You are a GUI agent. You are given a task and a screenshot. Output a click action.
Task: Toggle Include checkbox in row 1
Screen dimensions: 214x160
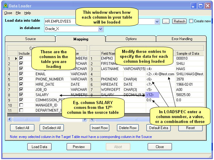[x=21, y=58]
